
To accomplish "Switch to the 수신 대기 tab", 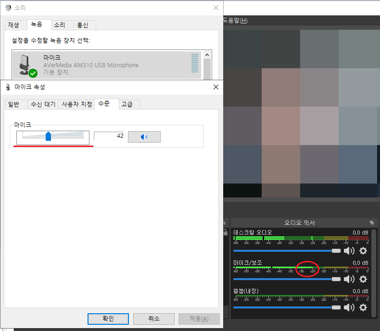I will pos(43,104).
